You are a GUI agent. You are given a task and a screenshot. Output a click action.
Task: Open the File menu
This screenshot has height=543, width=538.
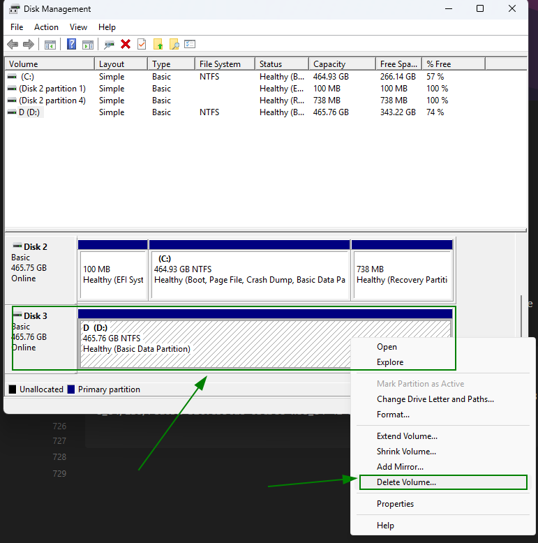(x=17, y=27)
